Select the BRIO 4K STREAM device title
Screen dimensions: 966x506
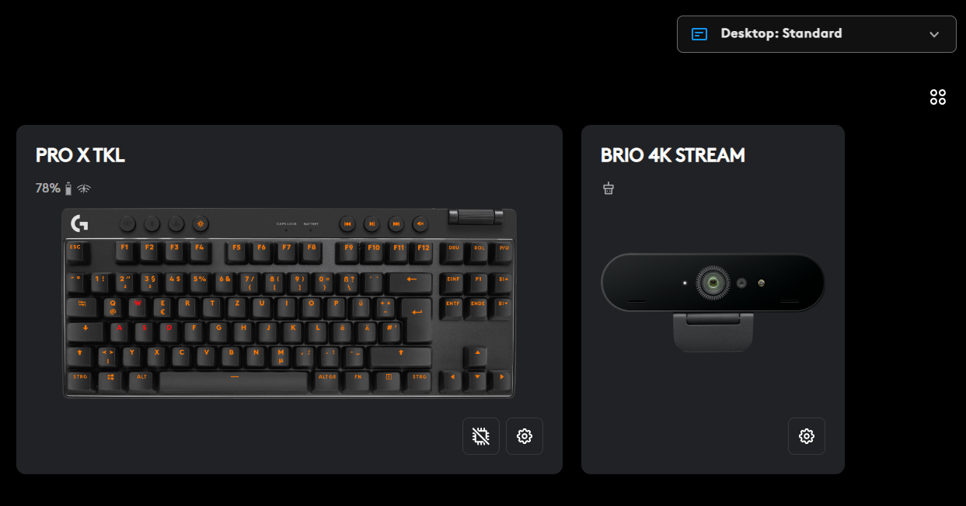pyautogui.click(x=673, y=155)
